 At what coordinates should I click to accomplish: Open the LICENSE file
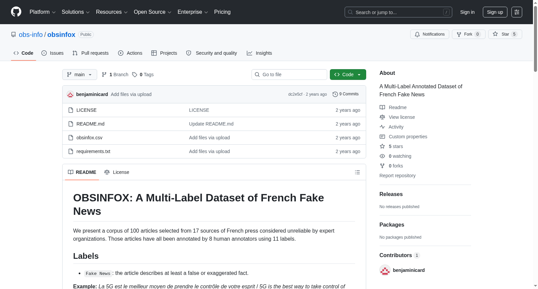click(x=86, y=110)
